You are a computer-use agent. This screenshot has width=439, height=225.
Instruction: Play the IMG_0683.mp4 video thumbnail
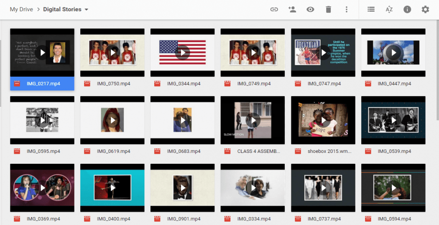coord(183,120)
